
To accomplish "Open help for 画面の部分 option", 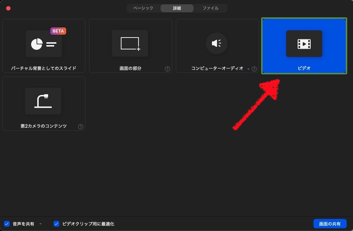I will pos(167,69).
